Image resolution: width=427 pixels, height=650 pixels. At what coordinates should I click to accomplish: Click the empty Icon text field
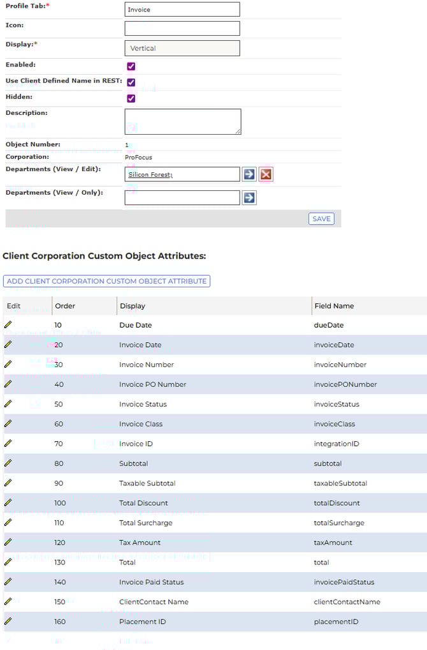pyautogui.click(x=182, y=28)
